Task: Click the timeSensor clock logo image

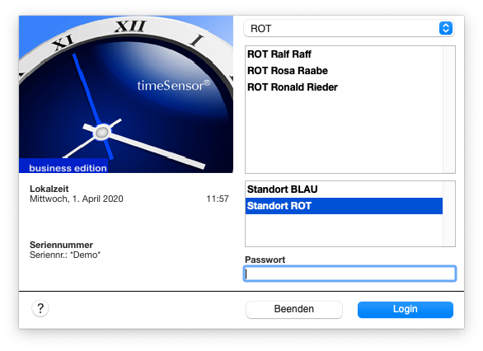Action: coord(126,94)
